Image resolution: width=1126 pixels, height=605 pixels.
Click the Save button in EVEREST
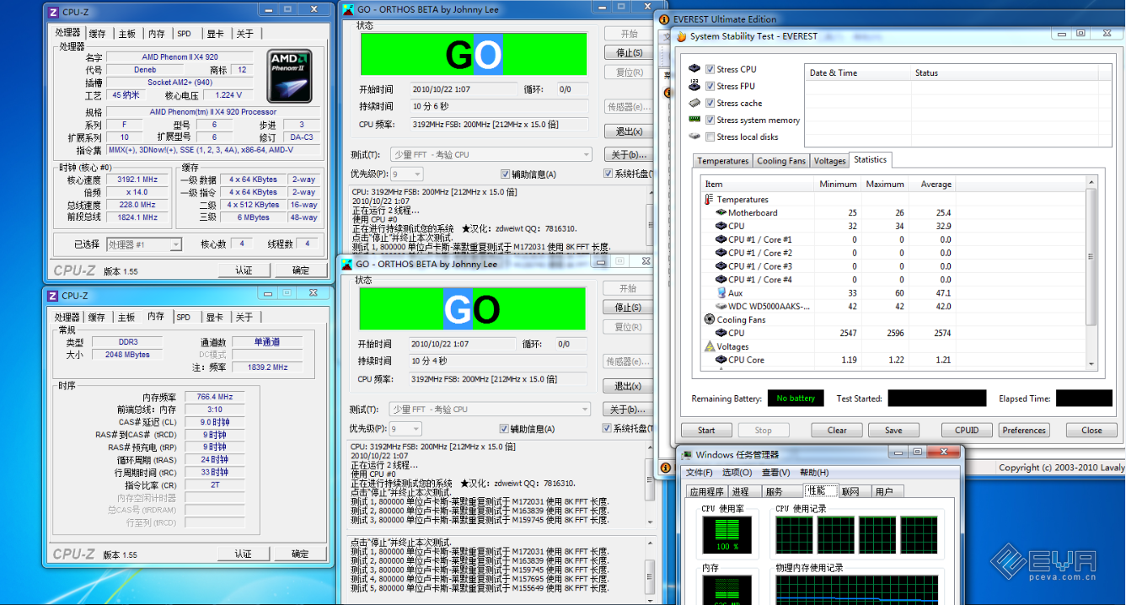point(893,430)
